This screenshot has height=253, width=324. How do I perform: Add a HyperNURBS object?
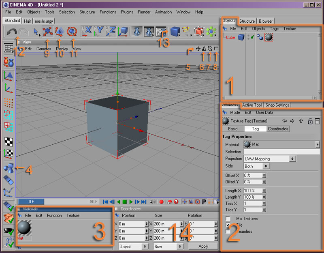pyautogui.click(x=199, y=32)
